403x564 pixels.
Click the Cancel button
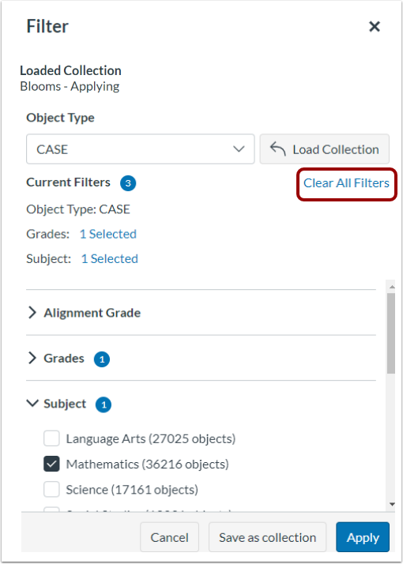(x=169, y=537)
